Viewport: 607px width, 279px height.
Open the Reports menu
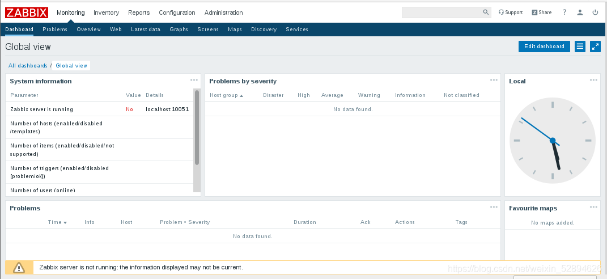[x=139, y=12]
